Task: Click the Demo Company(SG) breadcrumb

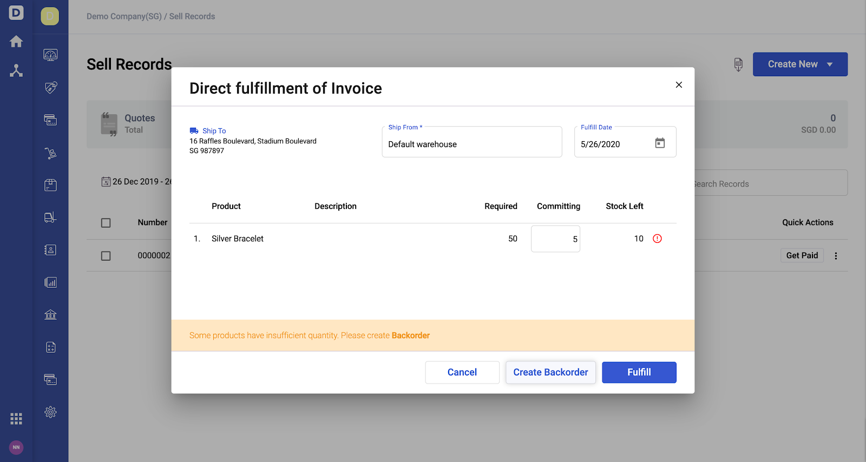Action: [x=124, y=16]
